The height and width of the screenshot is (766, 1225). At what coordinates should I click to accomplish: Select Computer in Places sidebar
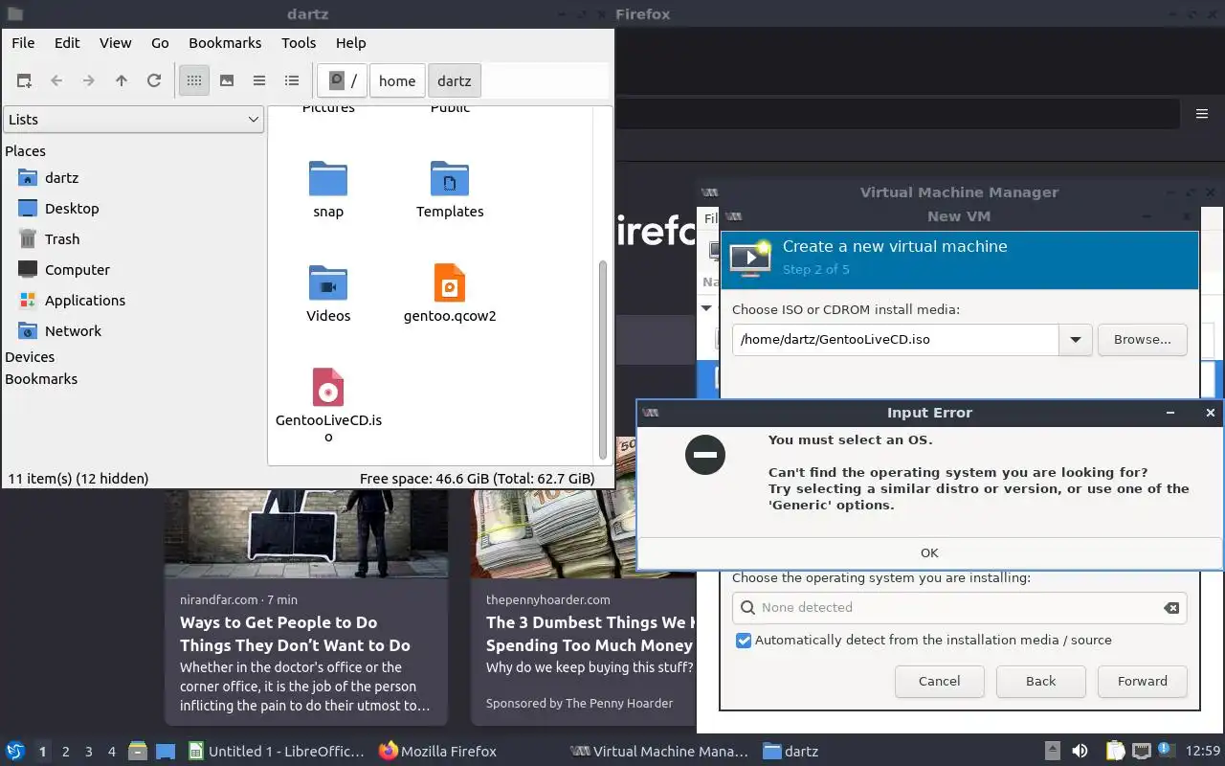pyautogui.click(x=77, y=270)
